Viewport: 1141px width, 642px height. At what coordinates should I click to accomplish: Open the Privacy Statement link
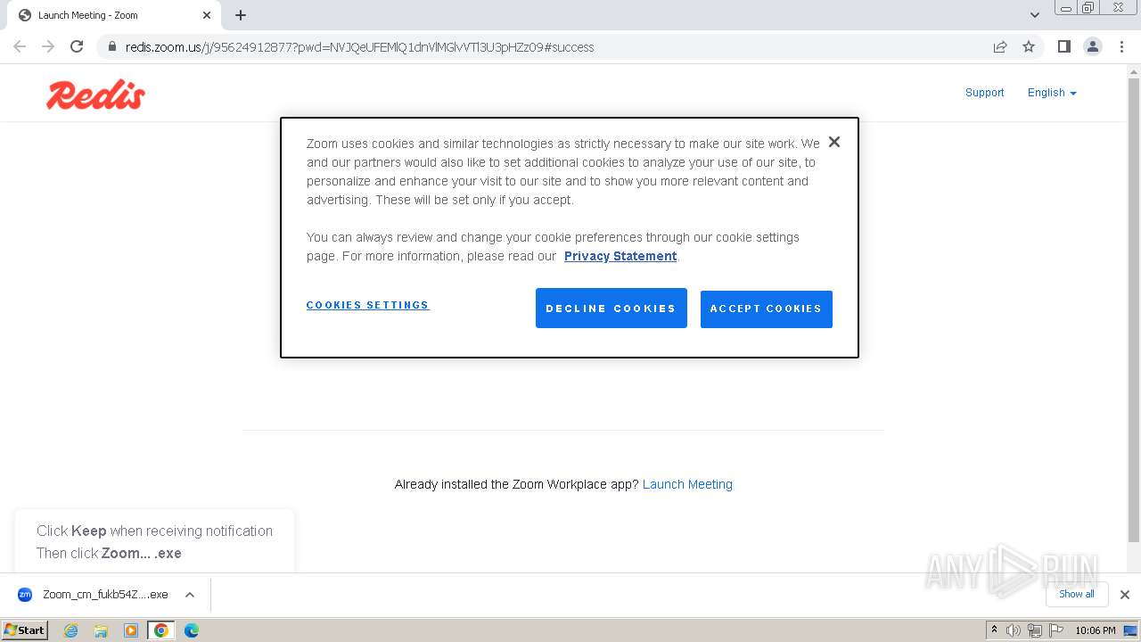[x=620, y=256]
